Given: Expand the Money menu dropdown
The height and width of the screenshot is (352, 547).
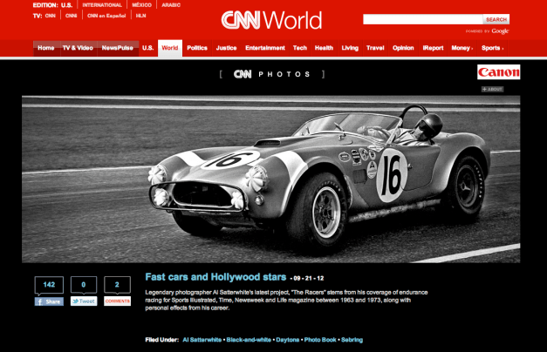Looking at the screenshot, I should pyautogui.click(x=462, y=48).
